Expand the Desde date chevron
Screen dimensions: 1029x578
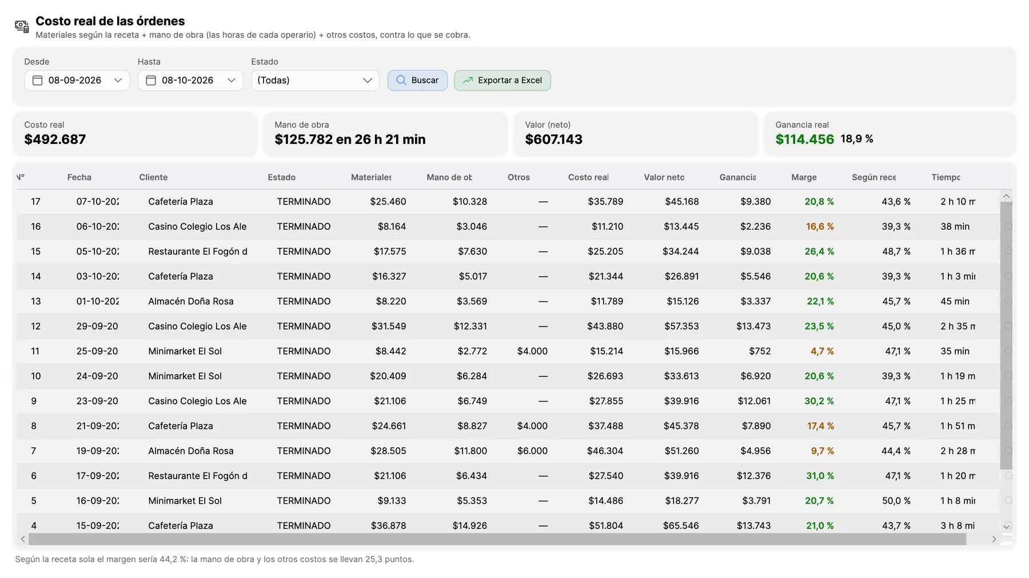tap(118, 81)
